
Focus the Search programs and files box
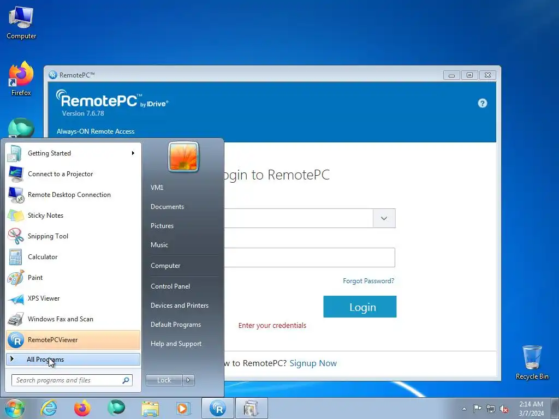point(72,380)
